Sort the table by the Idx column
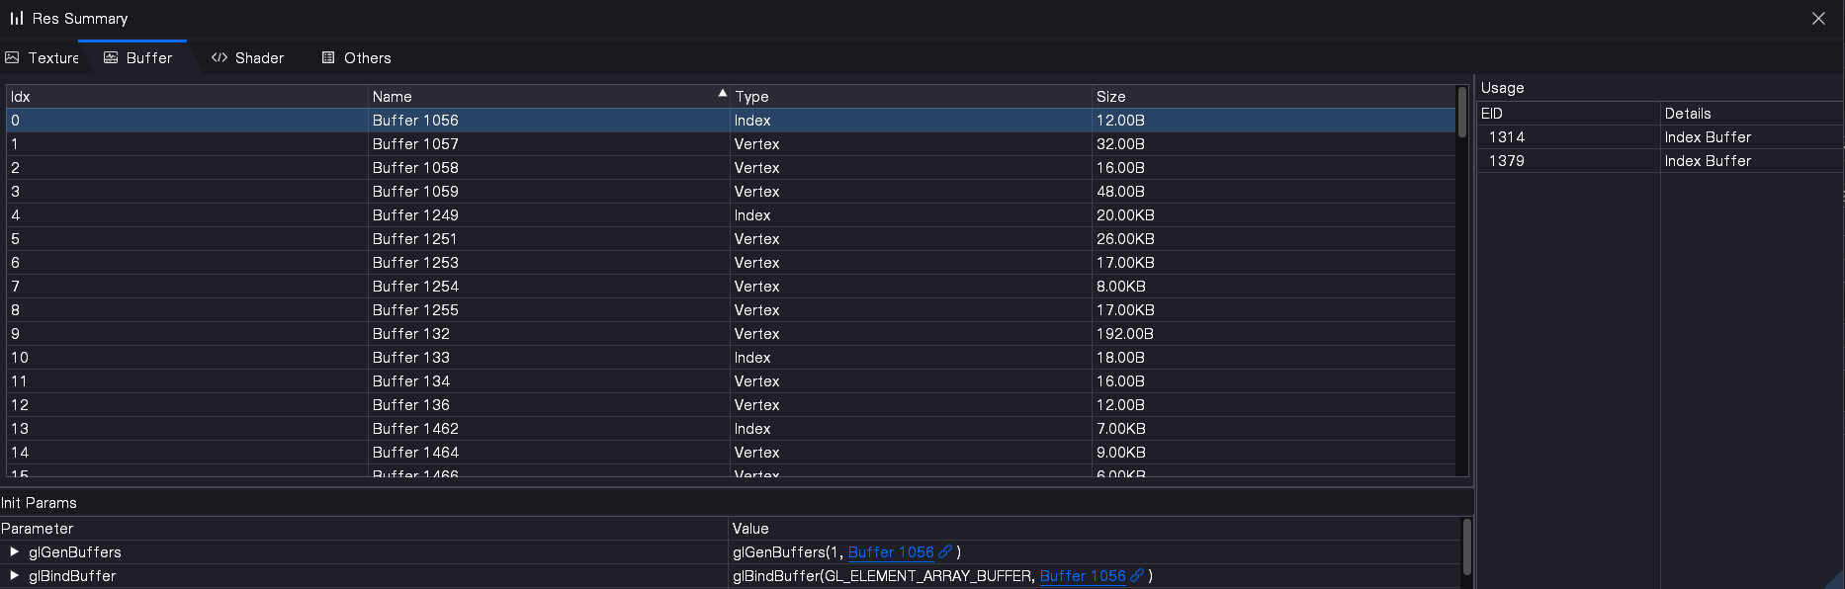 [x=187, y=97]
